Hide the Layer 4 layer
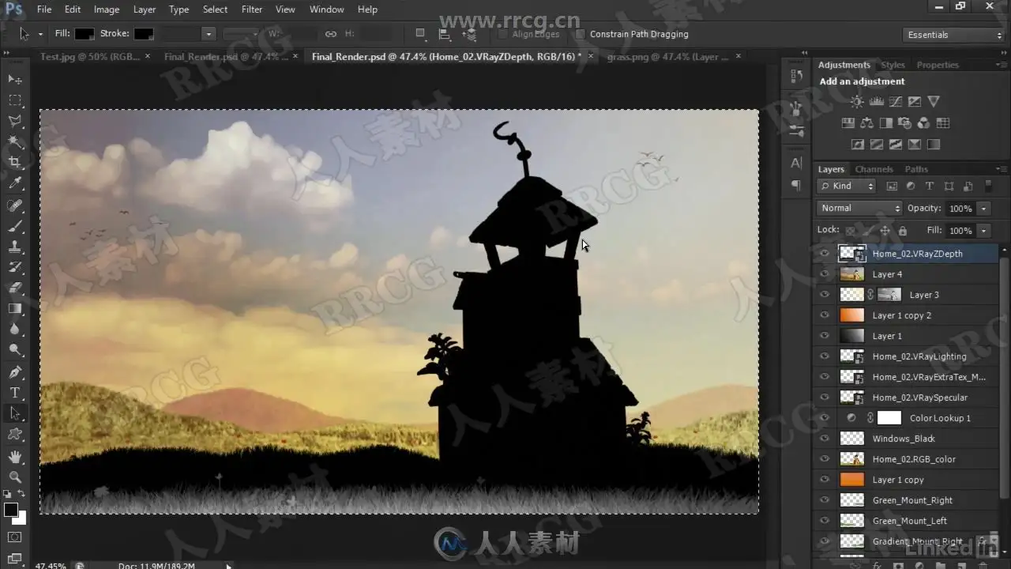The image size is (1011, 569). click(x=825, y=274)
